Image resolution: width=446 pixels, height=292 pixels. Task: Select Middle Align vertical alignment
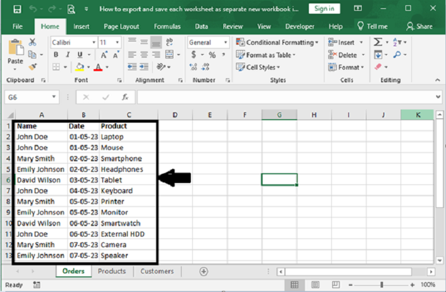(144, 42)
